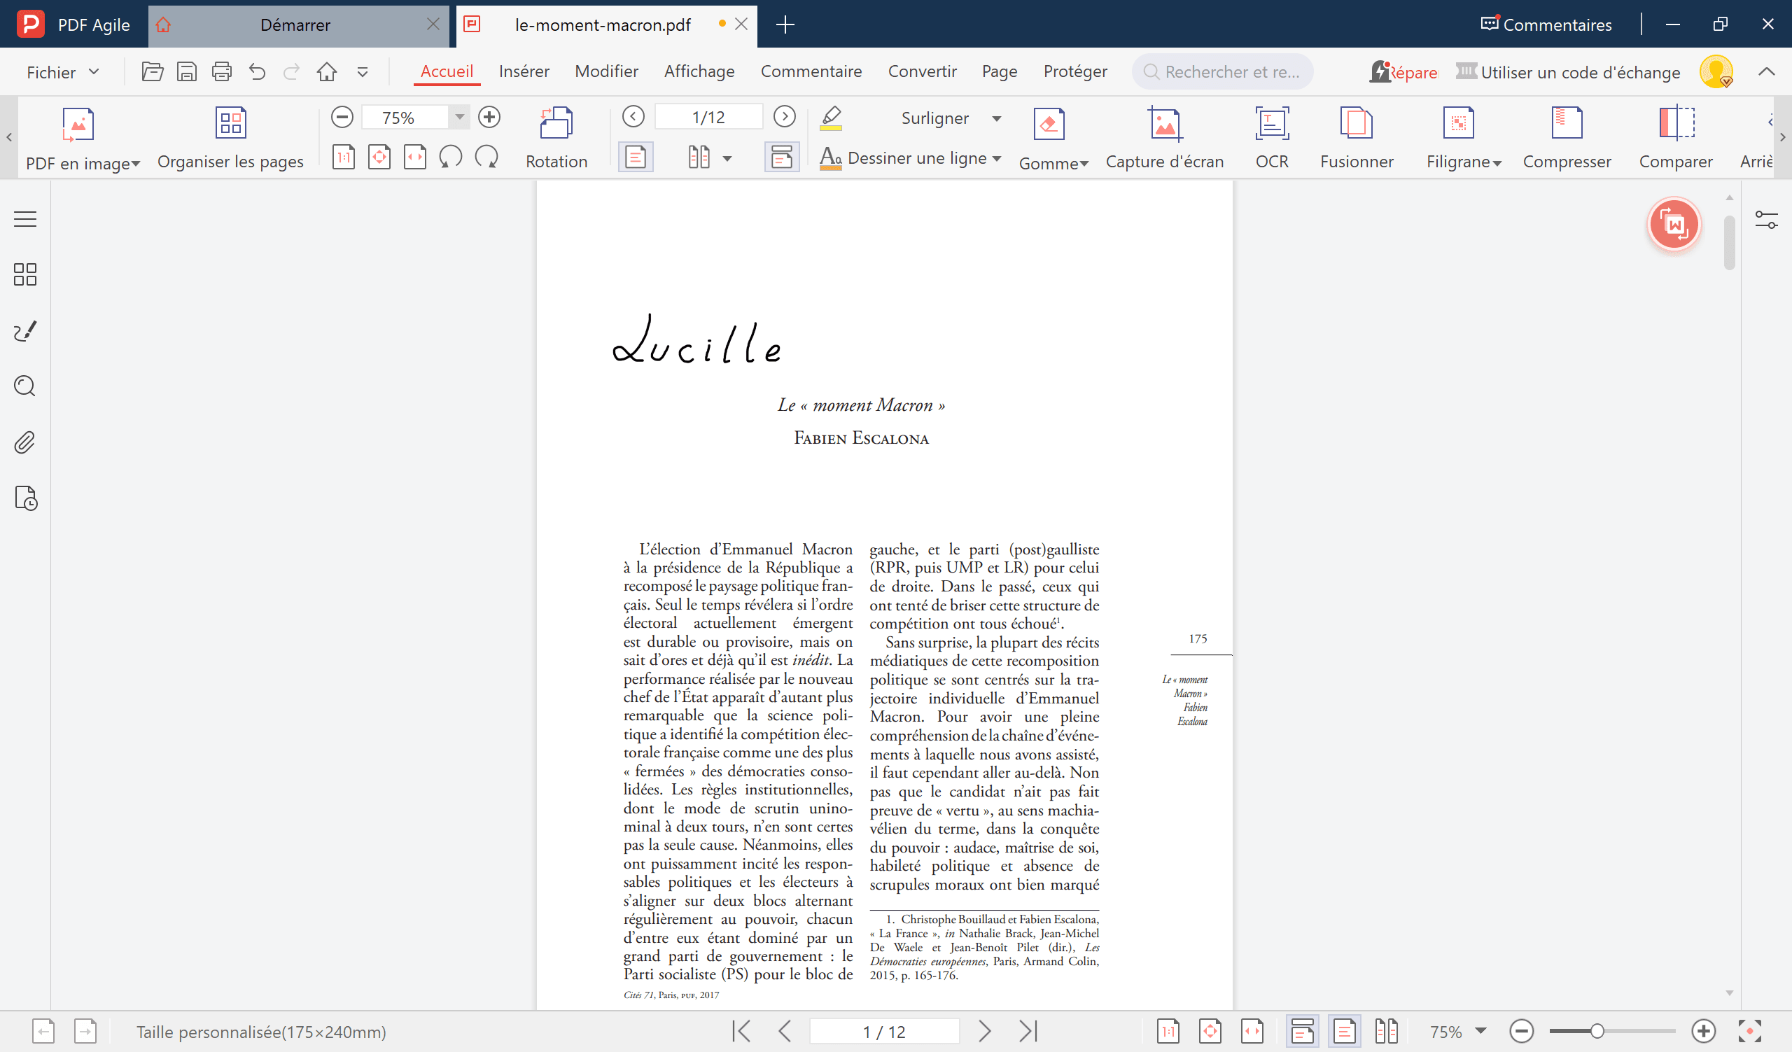Enable actual size view in the ribbon

coord(344,157)
